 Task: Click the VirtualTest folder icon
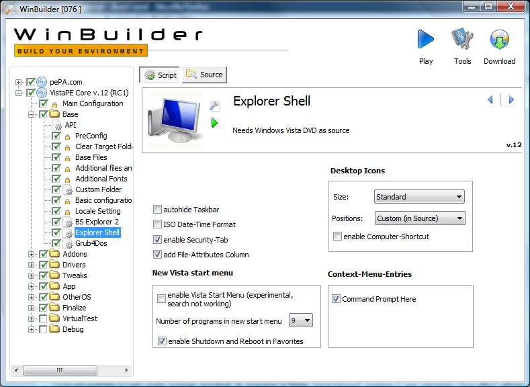coord(54,318)
